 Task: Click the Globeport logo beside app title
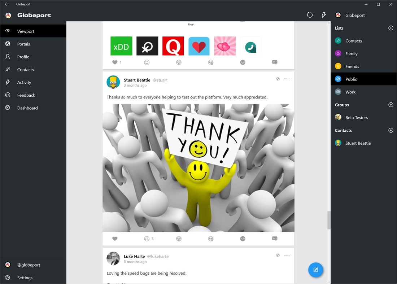click(x=8, y=15)
